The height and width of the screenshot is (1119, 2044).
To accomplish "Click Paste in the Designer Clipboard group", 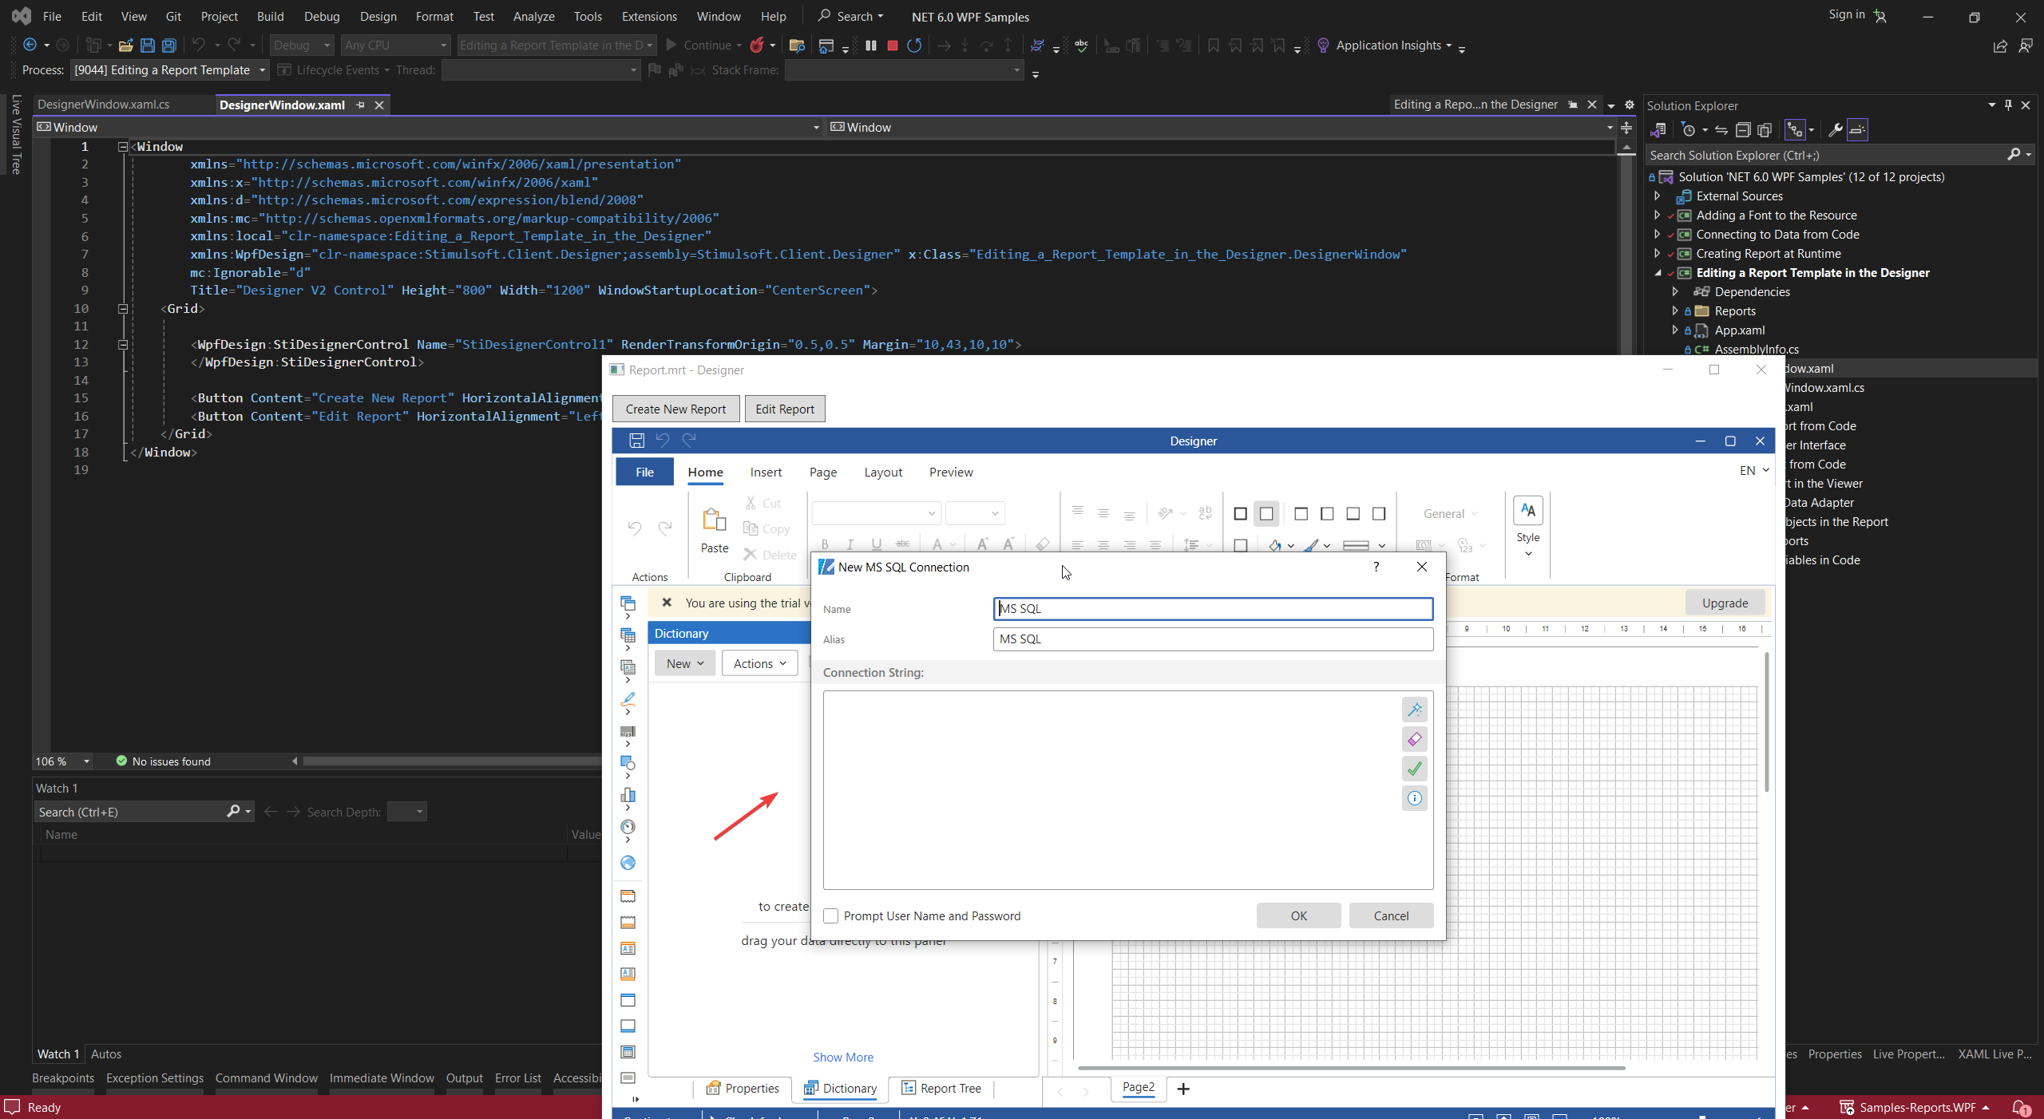I will click(715, 530).
